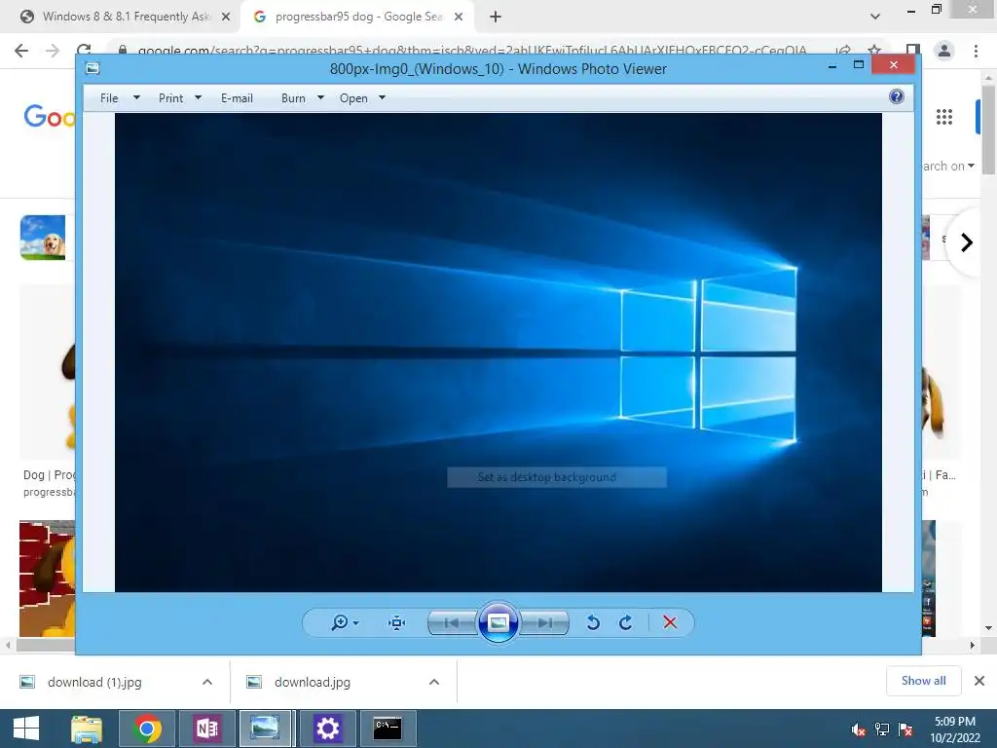Expand the Print dropdown arrow
This screenshot has width=997, height=748.
[x=198, y=98]
